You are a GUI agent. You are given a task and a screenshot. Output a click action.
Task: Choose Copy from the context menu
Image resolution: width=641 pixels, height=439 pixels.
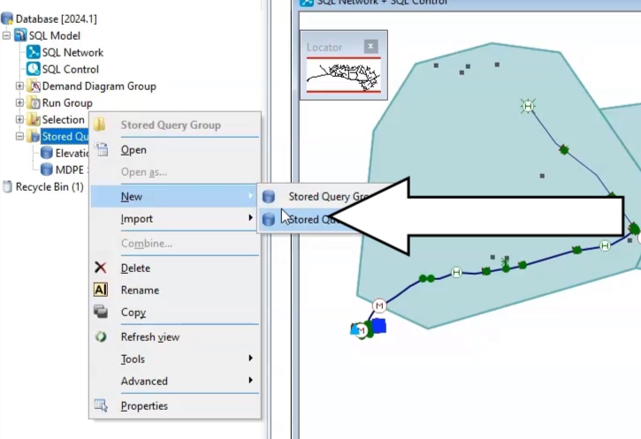click(175, 312)
